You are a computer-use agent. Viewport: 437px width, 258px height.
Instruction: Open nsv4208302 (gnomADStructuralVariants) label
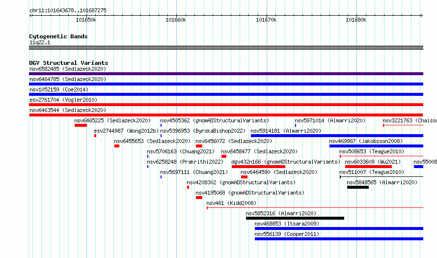click(241, 182)
